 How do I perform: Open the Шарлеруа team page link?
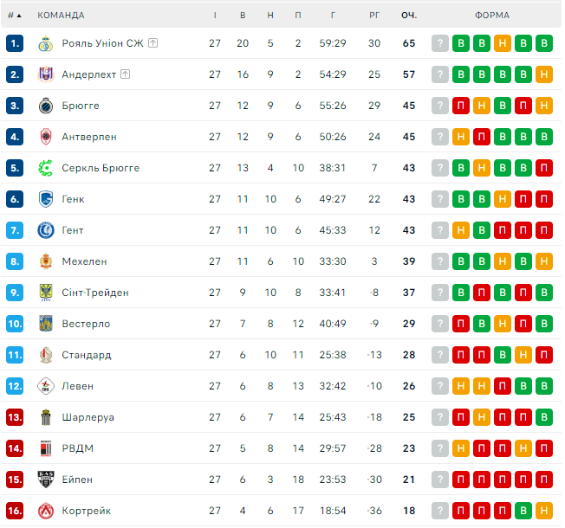[88, 417]
